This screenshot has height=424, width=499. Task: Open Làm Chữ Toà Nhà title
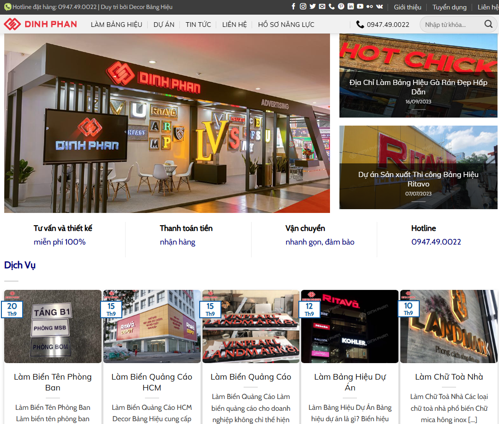click(448, 377)
